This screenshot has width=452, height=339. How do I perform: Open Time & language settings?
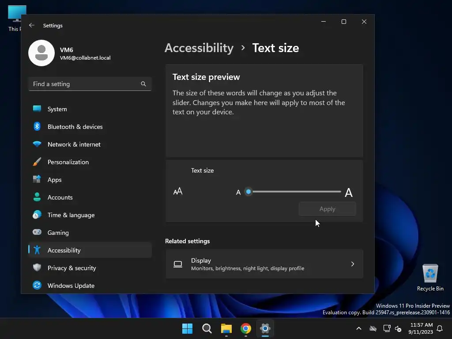pyautogui.click(x=90, y=215)
